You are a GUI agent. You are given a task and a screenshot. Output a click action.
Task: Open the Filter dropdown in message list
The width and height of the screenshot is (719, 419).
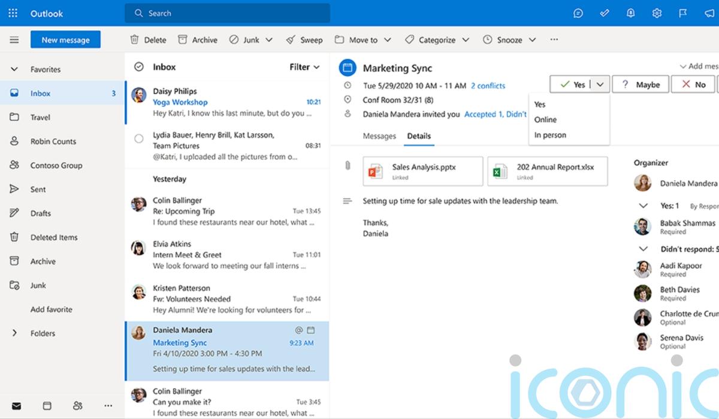pyautogui.click(x=305, y=67)
